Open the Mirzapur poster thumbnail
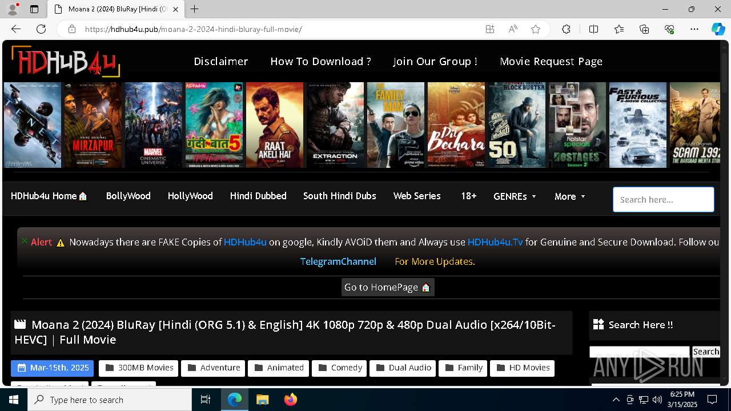This screenshot has height=411, width=731. click(x=93, y=125)
